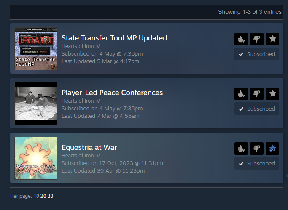Thumbs down Equestria at War
This screenshot has height=210, width=288.
(257, 149)
